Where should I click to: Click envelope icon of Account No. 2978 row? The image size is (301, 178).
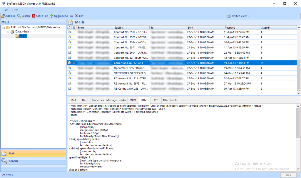pyautogui.click(x=69, y=83)
